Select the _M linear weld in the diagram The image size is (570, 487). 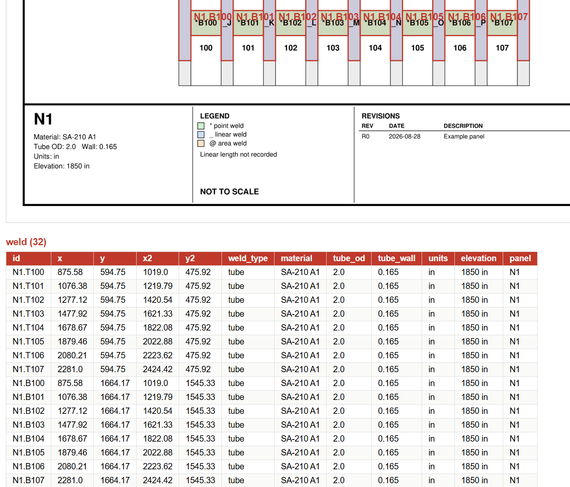(x=354, y=30)
